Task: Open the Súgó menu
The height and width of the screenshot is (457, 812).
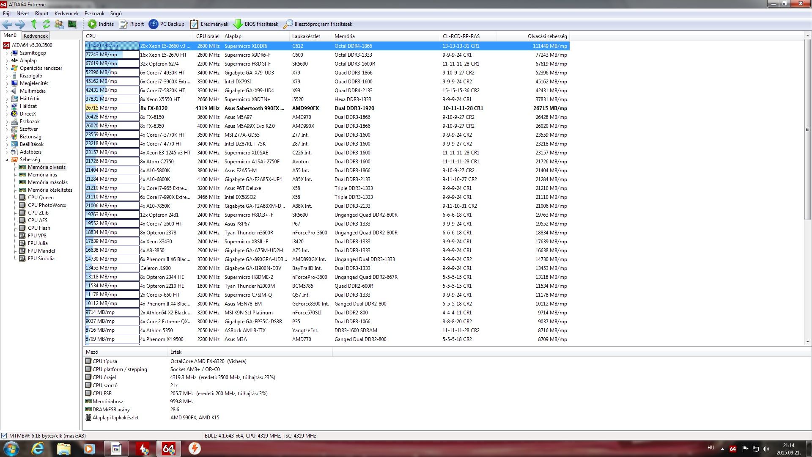Action: click(x=116, y=14)
